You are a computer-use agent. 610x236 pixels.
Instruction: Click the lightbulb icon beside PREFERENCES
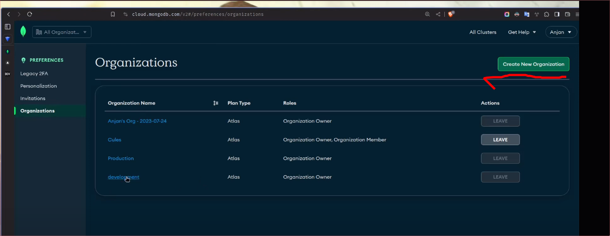point(23,60)
